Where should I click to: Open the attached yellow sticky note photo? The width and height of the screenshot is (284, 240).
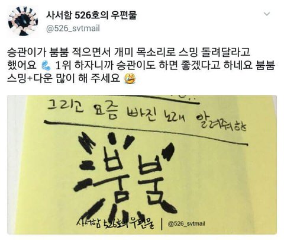pyautogui.click(x=142, y=165)
